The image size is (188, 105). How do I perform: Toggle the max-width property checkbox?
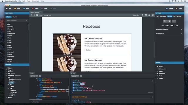click(73, 83)
